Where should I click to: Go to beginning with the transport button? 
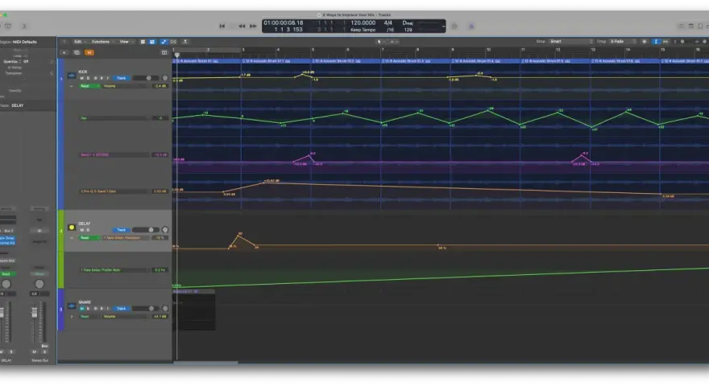point(222,27)
